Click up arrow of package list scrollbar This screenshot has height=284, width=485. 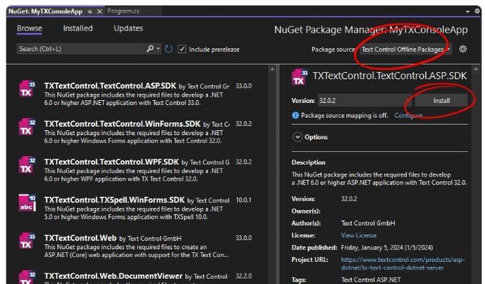coord(272,69)
